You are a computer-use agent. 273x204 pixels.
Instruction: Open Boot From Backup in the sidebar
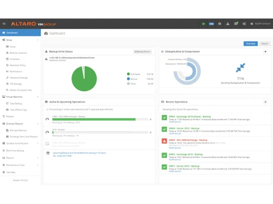(15, 151)
